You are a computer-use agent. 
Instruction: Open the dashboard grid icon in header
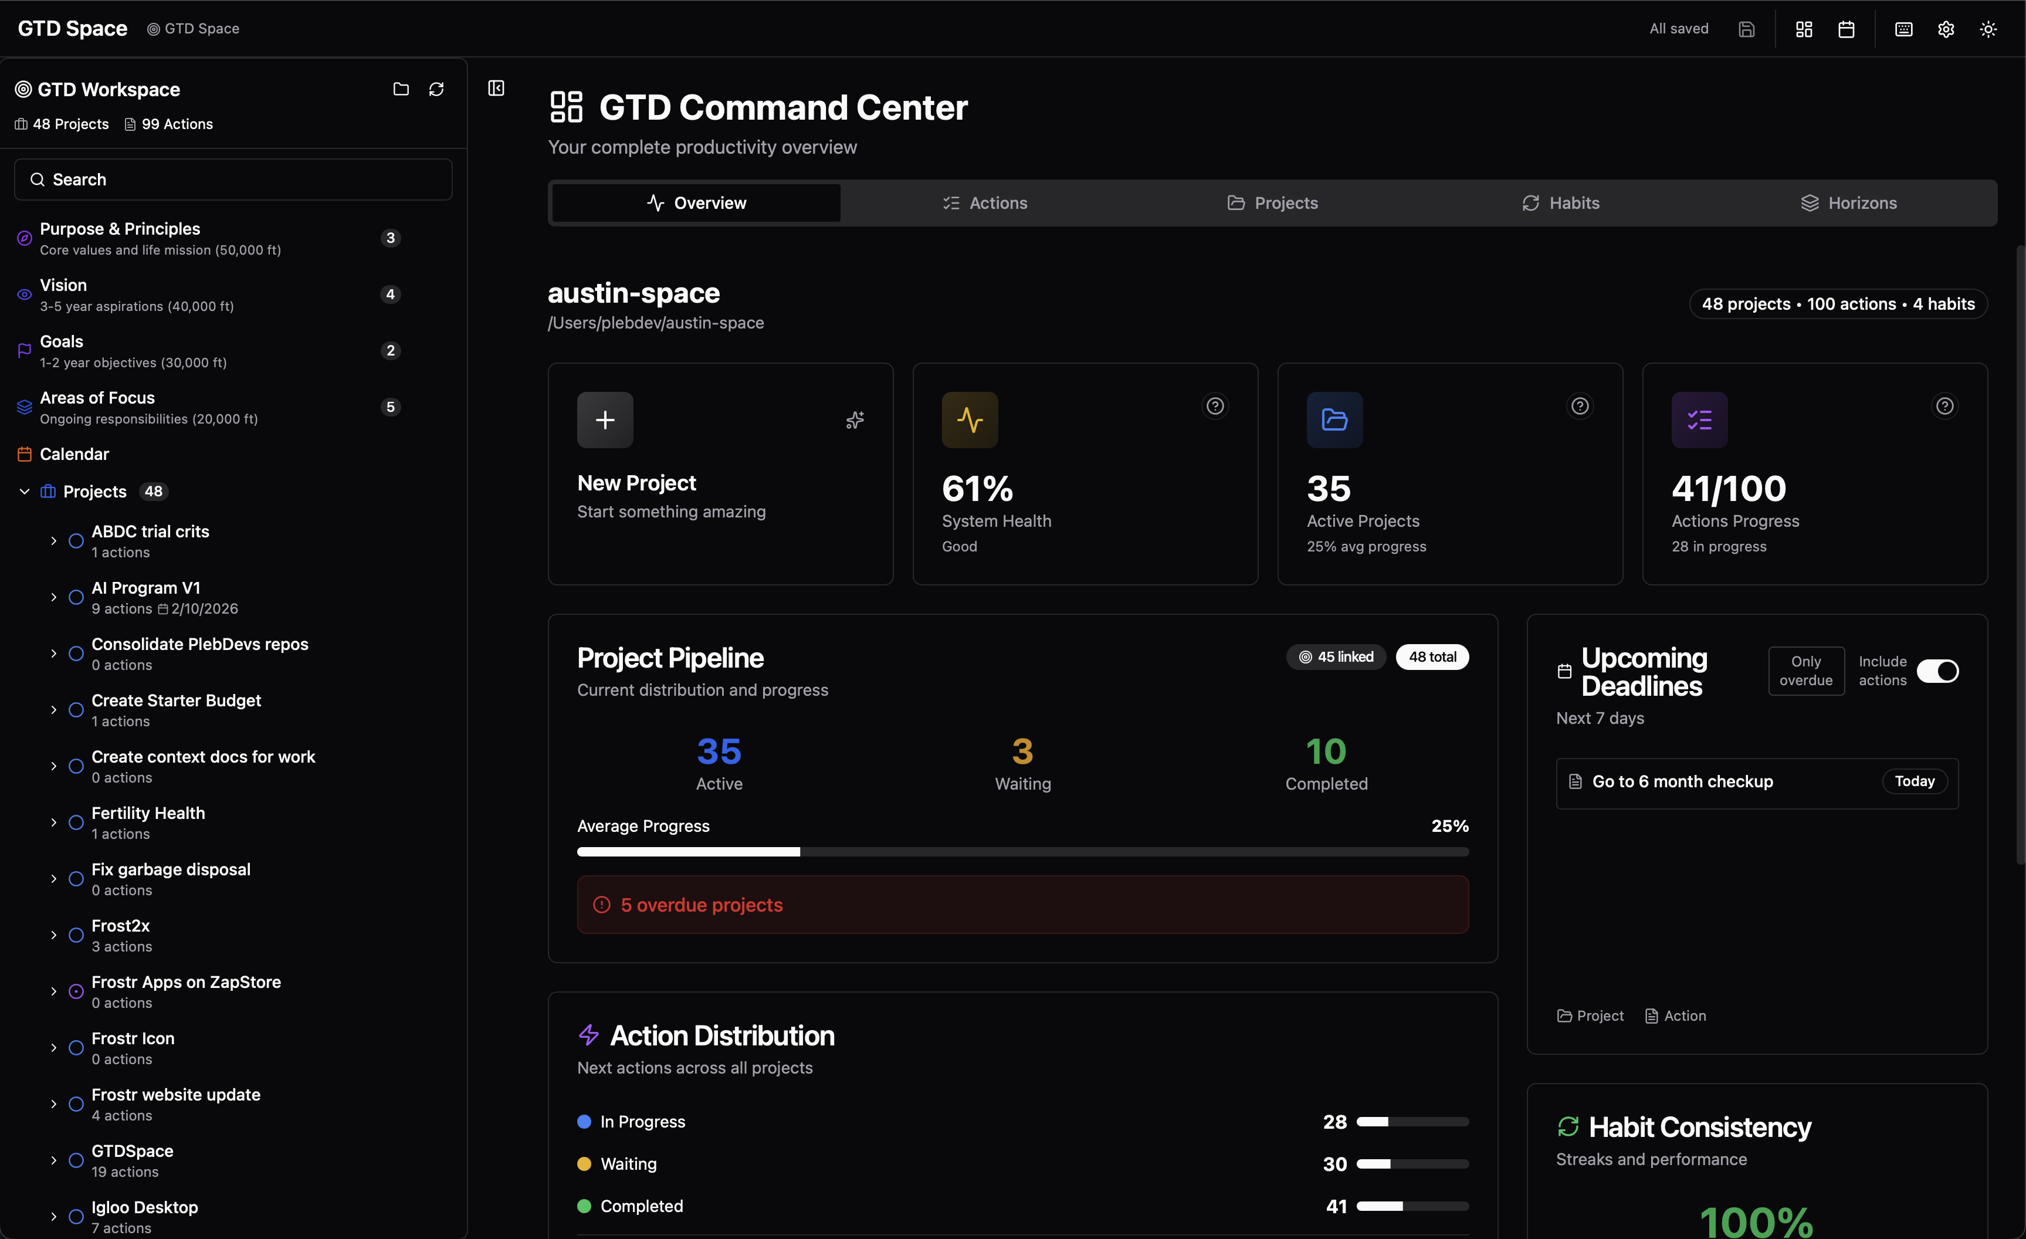1804,29
